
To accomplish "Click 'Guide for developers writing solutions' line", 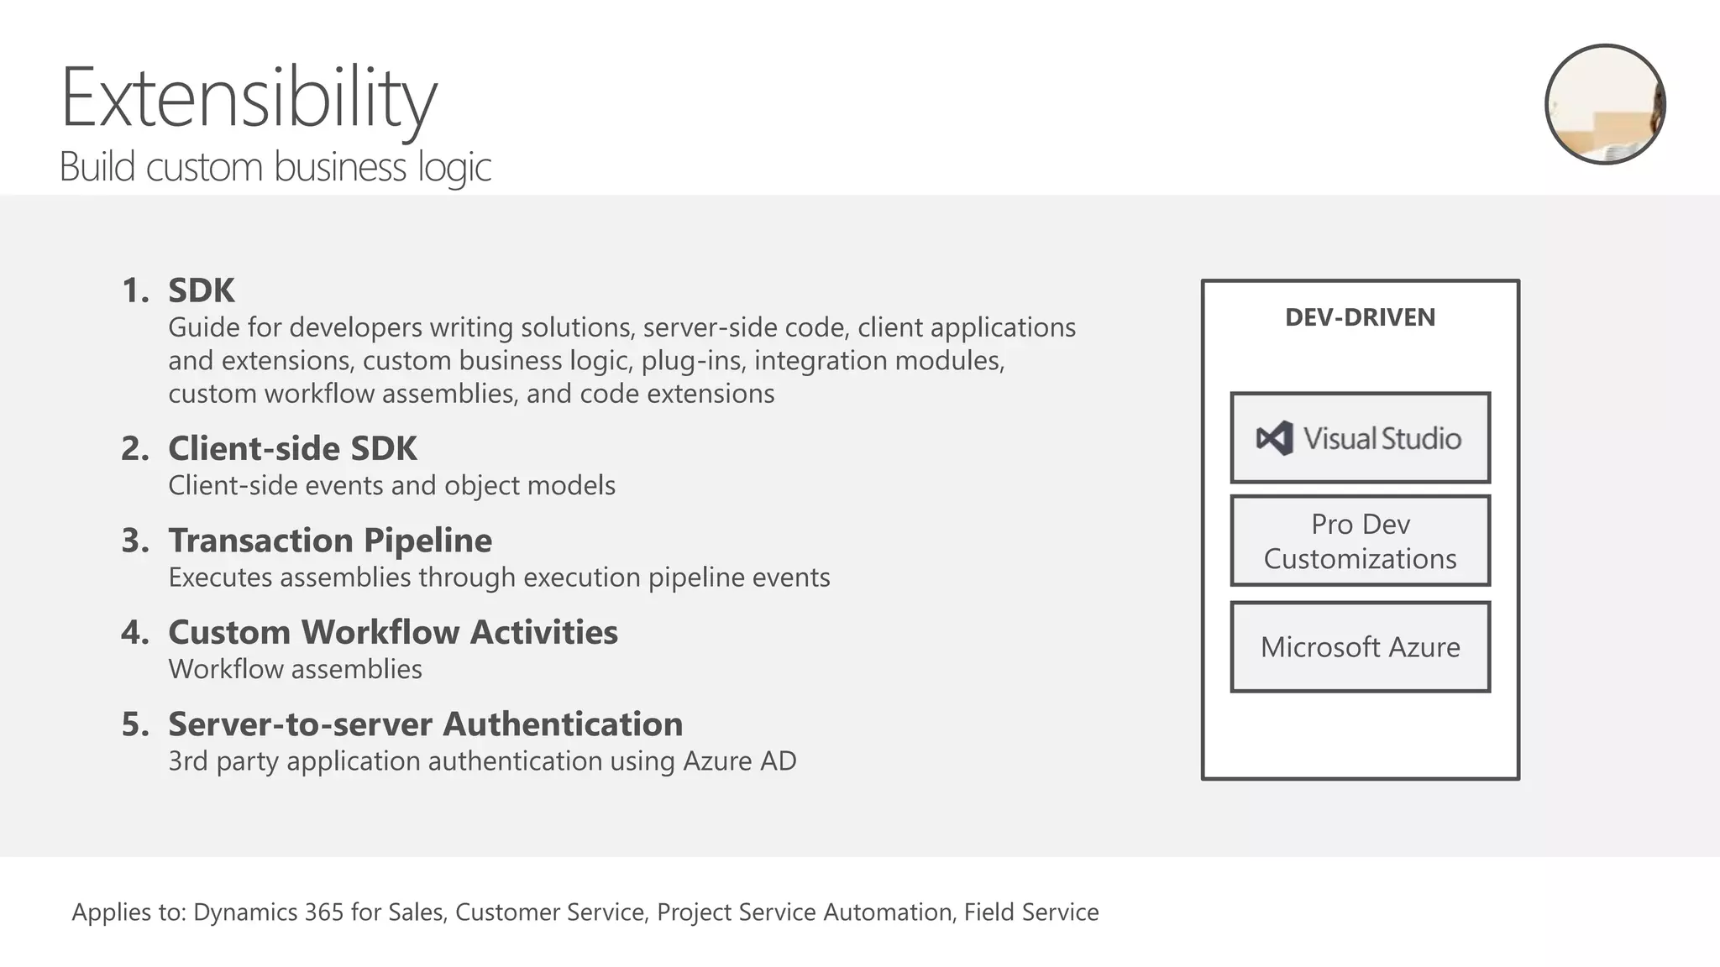I will (621, 327).
